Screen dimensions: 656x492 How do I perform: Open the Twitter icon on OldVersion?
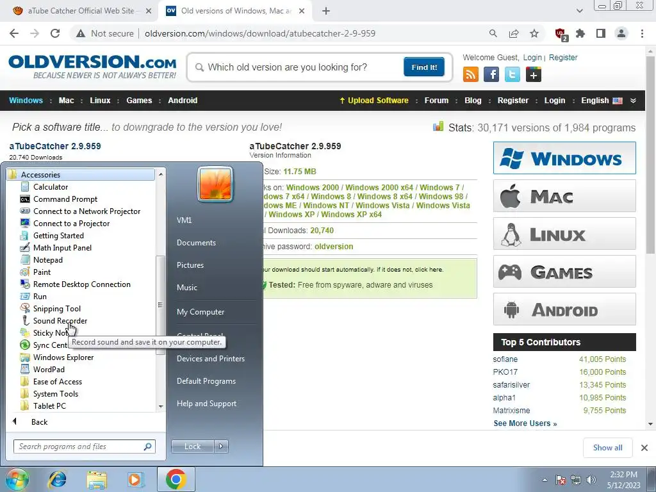(512, 74)
